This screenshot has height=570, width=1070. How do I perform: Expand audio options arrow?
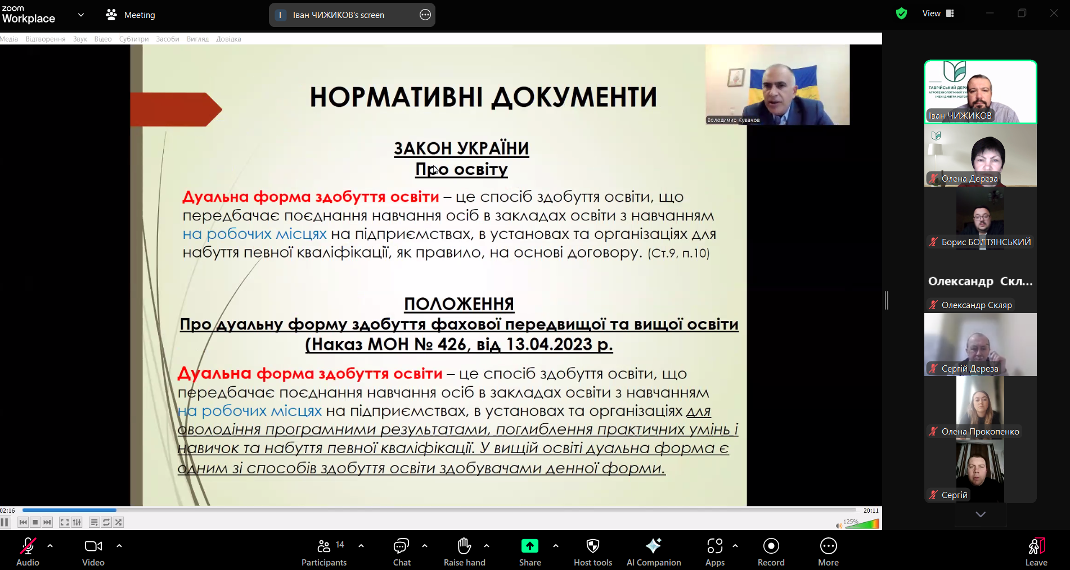click(x=50, y=546)
